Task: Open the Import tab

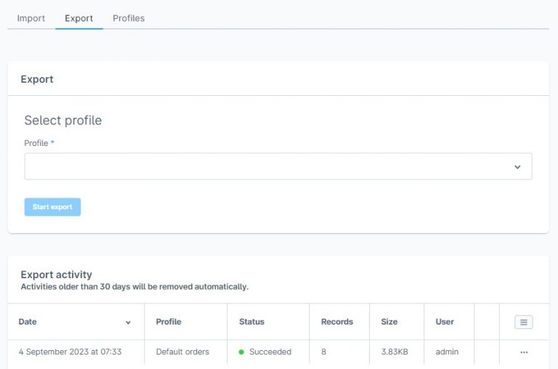Action: click(x=31, y=18)
